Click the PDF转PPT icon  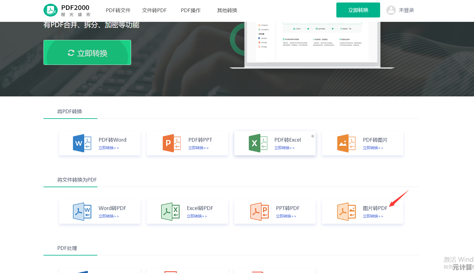[x=172, y=143]
